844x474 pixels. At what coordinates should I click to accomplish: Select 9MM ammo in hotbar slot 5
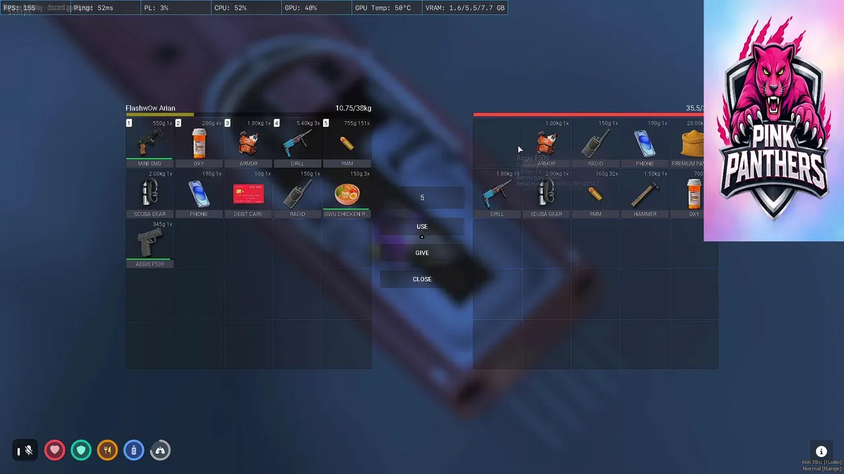(x=347, y=144)
